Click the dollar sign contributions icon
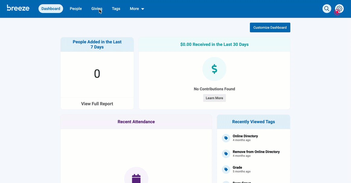 pos(214,69)
